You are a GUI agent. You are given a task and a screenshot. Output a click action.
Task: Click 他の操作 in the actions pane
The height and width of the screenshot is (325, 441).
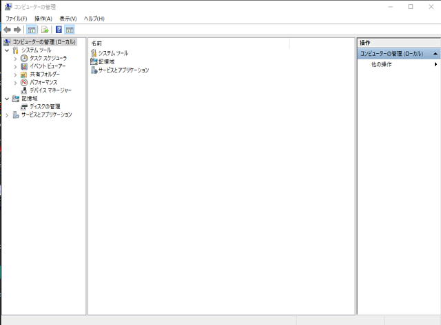(381, 64)
